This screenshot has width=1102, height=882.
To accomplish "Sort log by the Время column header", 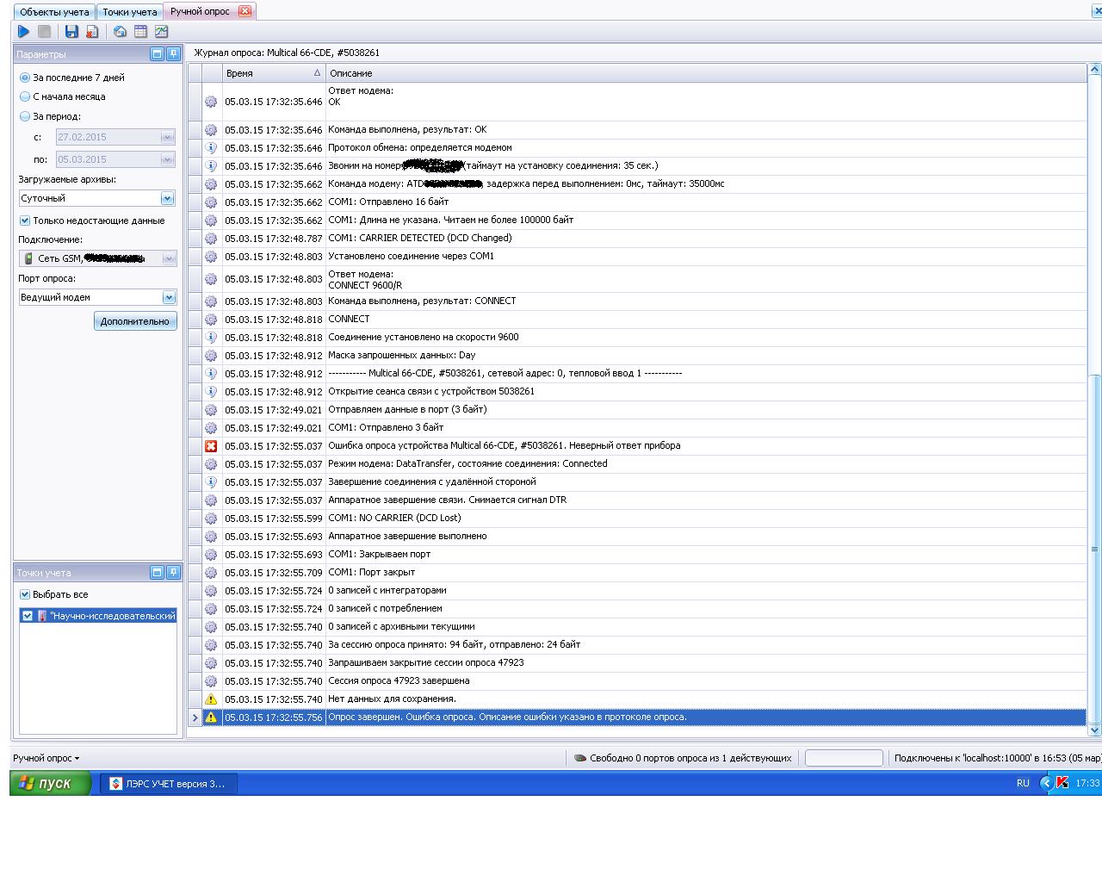I will pos(273,73).
